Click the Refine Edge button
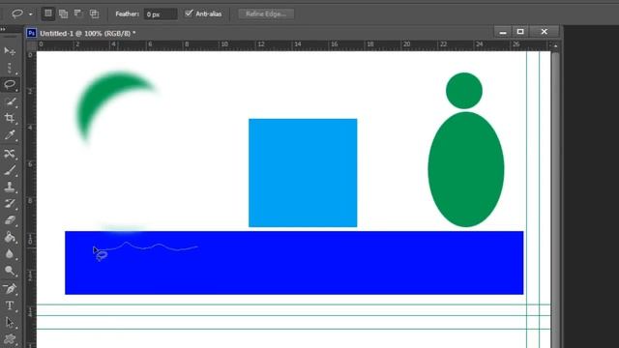This screenshot has width=619, height=348. (x=266, y=14)
